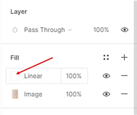Remove the Linear fill with minus icon
Viewport: 137px width, 115px height.
pyautogui.click(x=124, y=76)
